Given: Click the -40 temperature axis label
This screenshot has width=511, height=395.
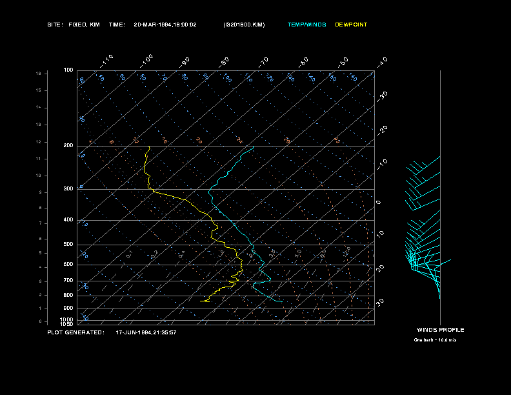Looking at the screenshot, I should point(383,62).
